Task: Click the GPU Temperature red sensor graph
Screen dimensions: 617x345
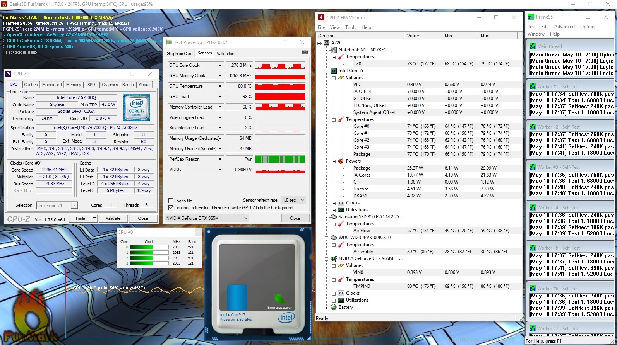Action: click(280, 86)
